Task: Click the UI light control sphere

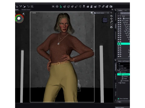Action: click(x=19, y=19)
